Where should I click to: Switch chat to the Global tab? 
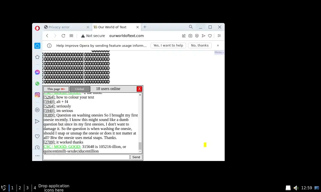pos(80,89)
